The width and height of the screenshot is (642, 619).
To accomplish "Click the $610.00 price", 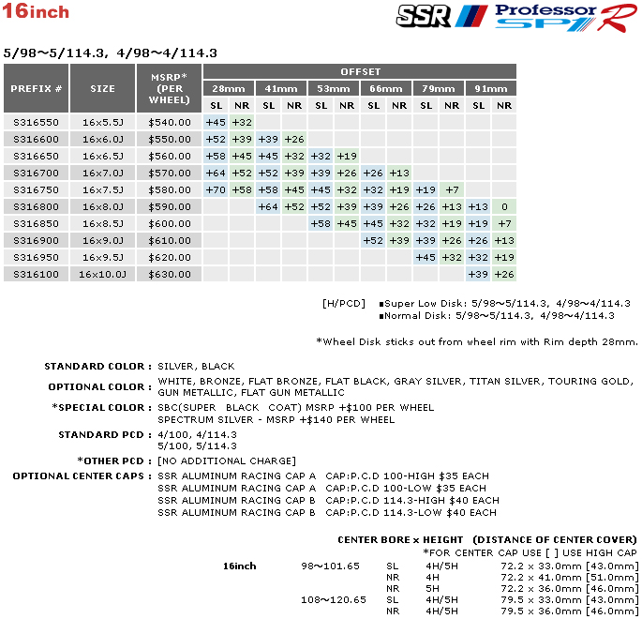I will (169, 240).
